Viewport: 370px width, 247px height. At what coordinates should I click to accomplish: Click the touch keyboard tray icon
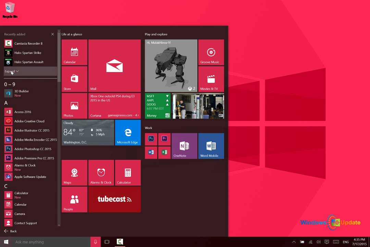[336, 242]
